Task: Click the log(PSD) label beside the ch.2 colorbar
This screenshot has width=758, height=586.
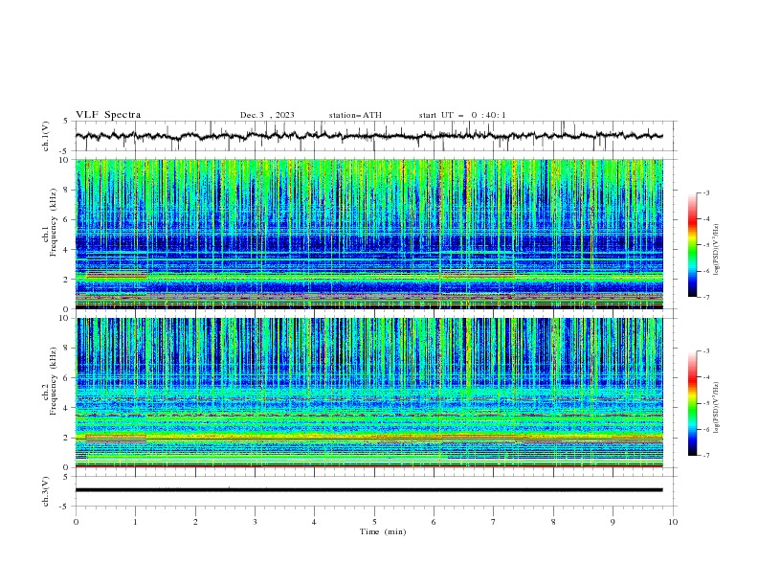Action: [717, 408]
